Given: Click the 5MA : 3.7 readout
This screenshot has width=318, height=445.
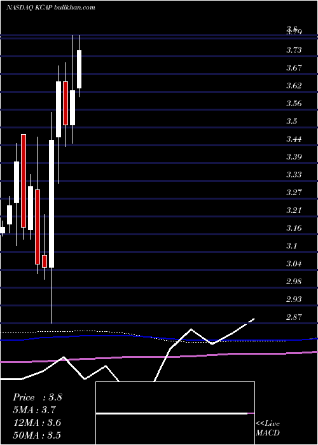Looking at the screenshot, I should [34, 410].
